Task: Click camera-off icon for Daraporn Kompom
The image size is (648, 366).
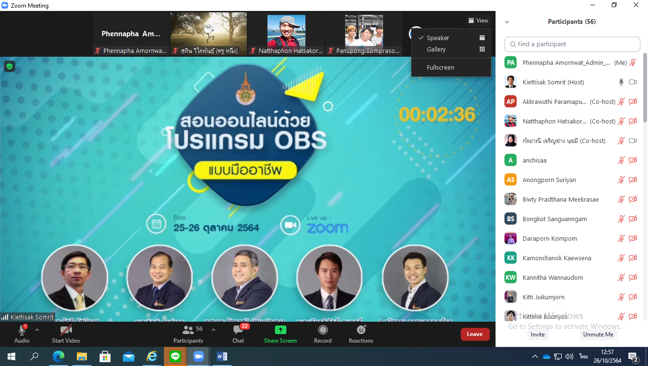Action: [x=633, y=238]
